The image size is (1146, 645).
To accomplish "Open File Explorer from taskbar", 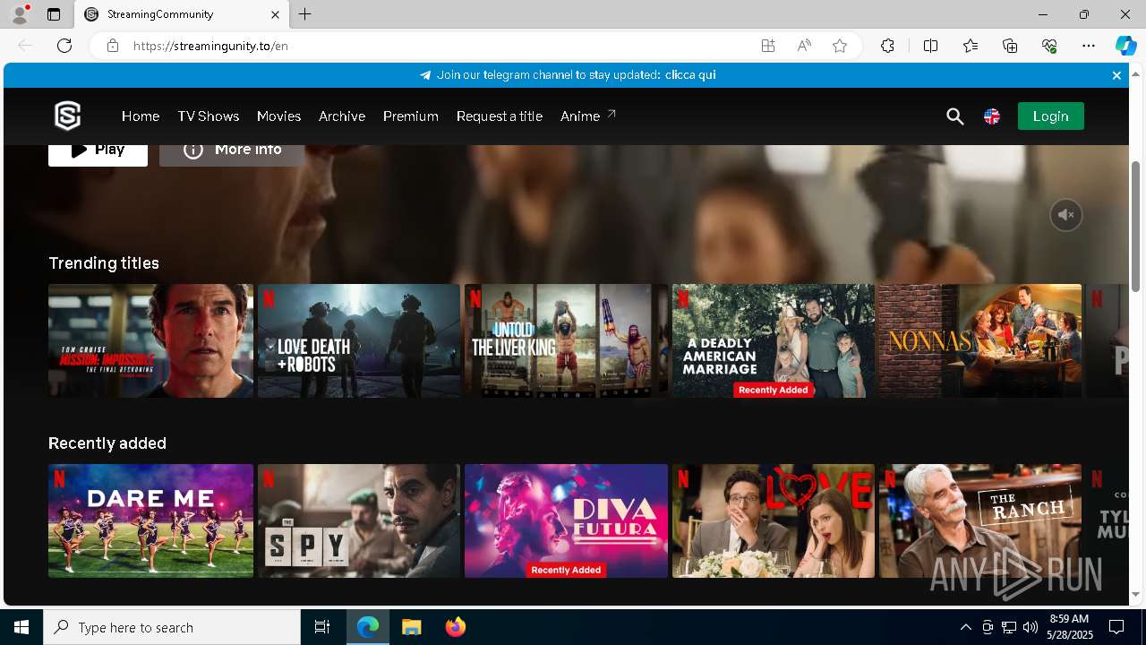I will [x=411, y=627].
